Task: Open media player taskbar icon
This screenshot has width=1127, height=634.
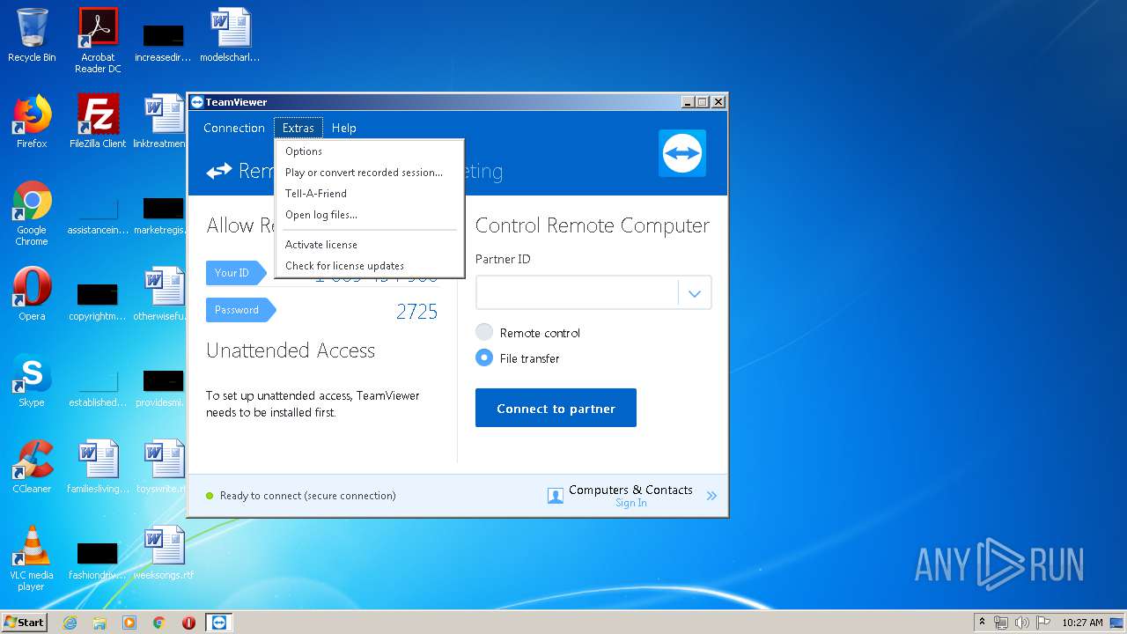Action: [129, 623]
